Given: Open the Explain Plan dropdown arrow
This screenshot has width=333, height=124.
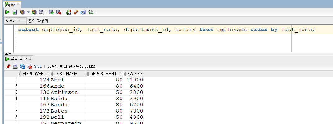Looking at the screenshot, I should [x=28, y=12].
